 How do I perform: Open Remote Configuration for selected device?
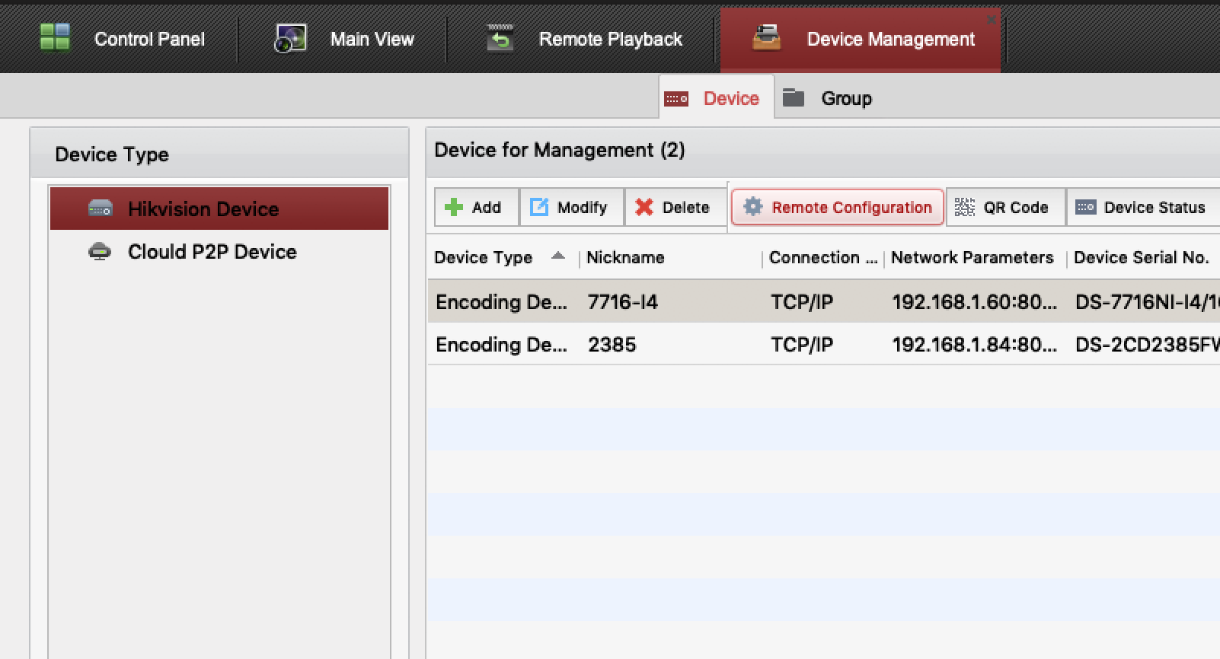(838, 207)
